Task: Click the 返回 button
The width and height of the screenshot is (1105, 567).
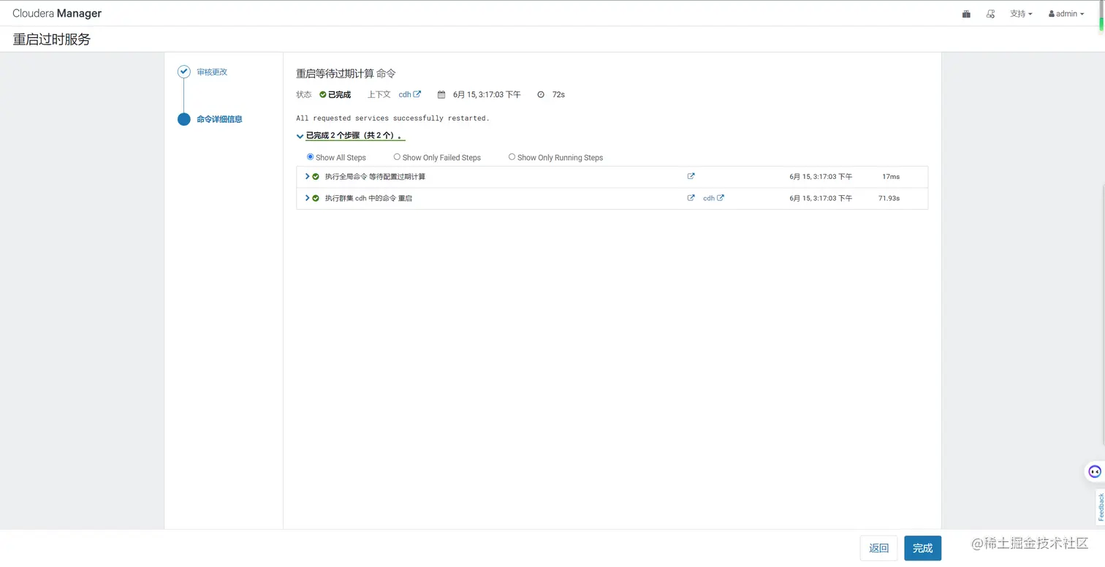Action: click(x=878, y=548)
